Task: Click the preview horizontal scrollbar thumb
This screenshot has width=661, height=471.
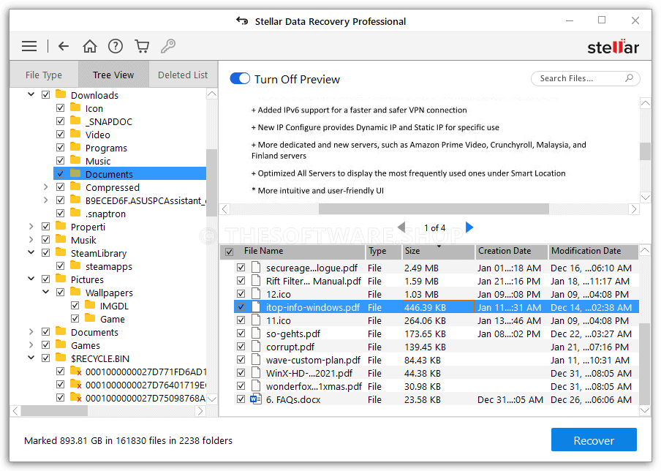Action: point(434,208)
